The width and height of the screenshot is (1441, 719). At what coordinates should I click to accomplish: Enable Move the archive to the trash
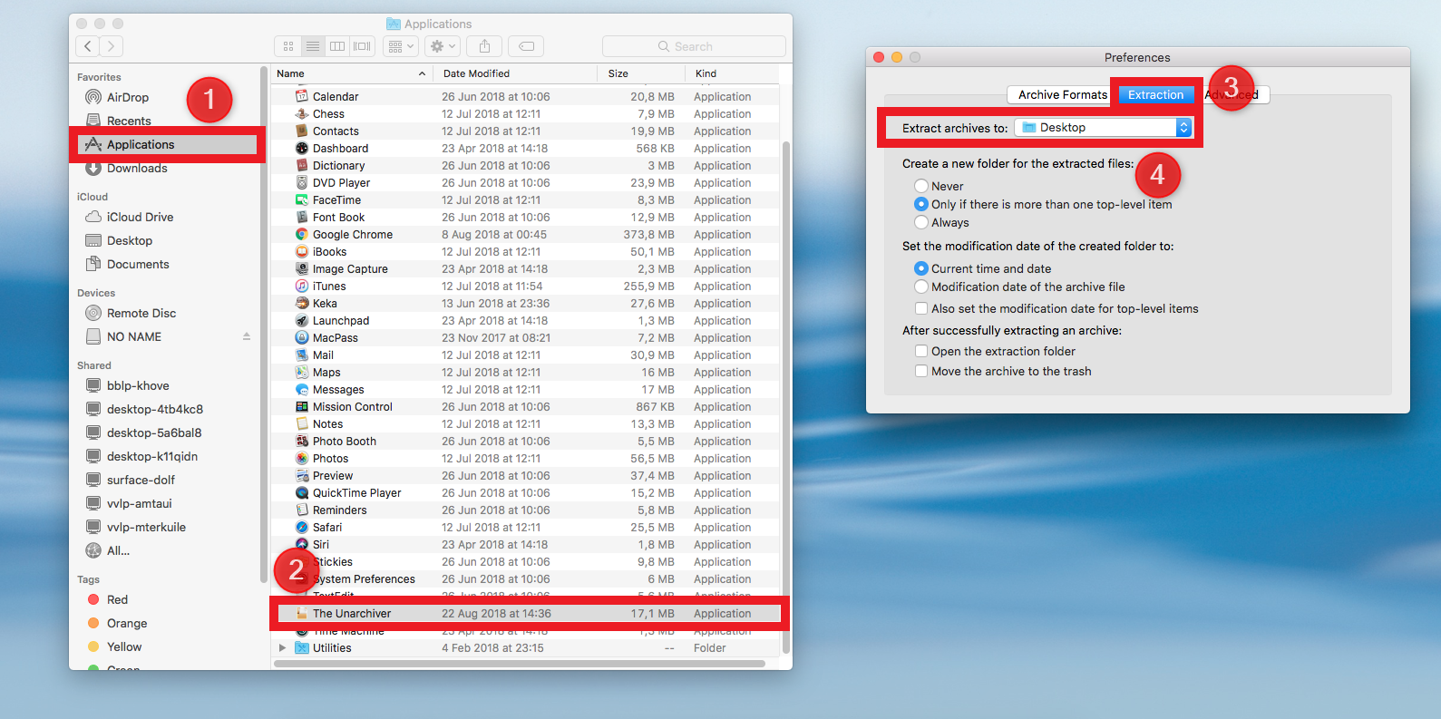(x=921, y=371)
